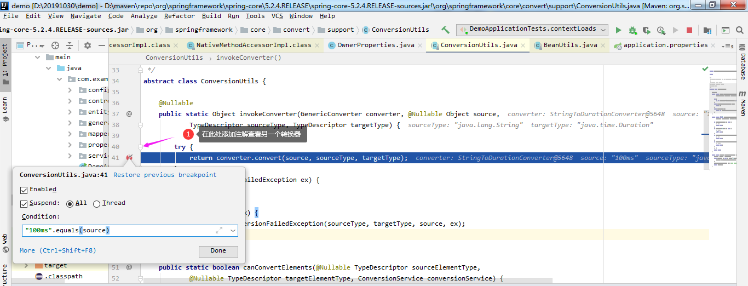The width and height of the screenshot is (748, 286).
Task: Click the Done button
Action: pyautogui.click(x=218, y=251)
